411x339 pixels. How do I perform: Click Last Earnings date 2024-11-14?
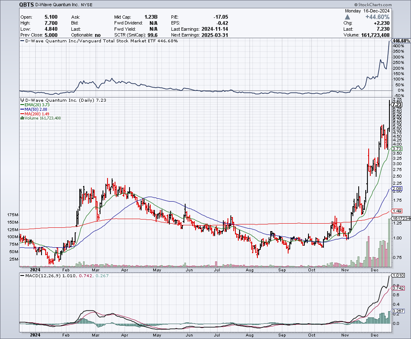215,29
